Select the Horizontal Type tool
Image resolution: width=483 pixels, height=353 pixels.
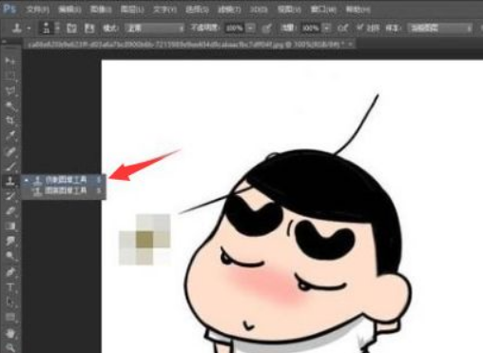point(10,287)
